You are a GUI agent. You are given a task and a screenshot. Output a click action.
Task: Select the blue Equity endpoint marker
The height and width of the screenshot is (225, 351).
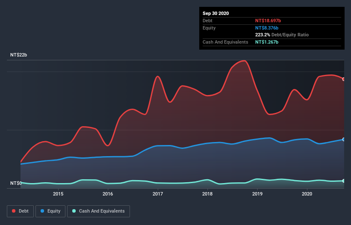(x=344, y=139)
